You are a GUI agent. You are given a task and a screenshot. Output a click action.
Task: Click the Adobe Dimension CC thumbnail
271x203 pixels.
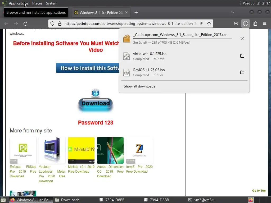click(x=110, y=150)
